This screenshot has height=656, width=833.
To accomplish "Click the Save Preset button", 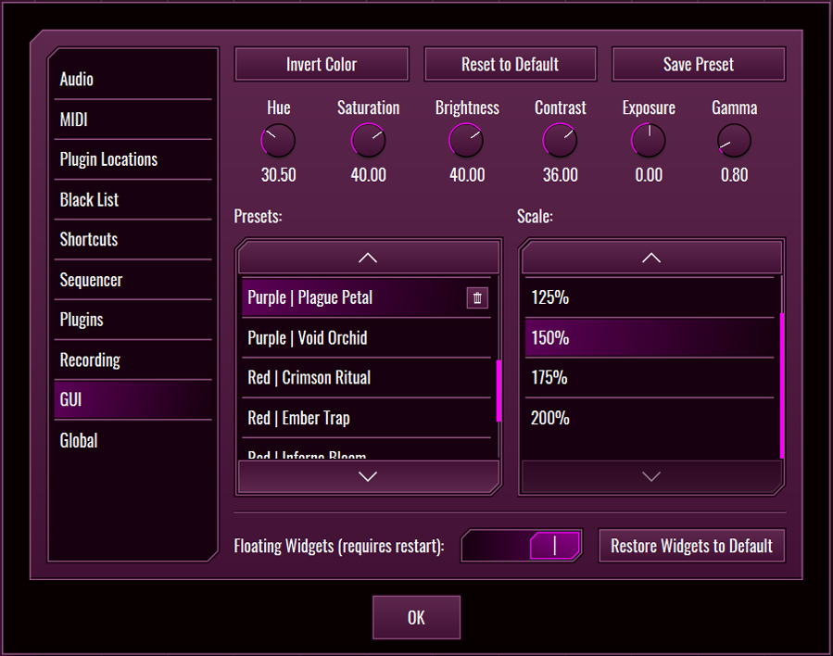I will click(x=699, y=64).
